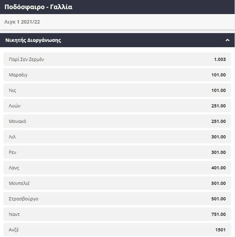Screen dimensions: 235x237
Task: Click the Νικητής Διοργάνωσης market header
Action: (x=33, y=40)
